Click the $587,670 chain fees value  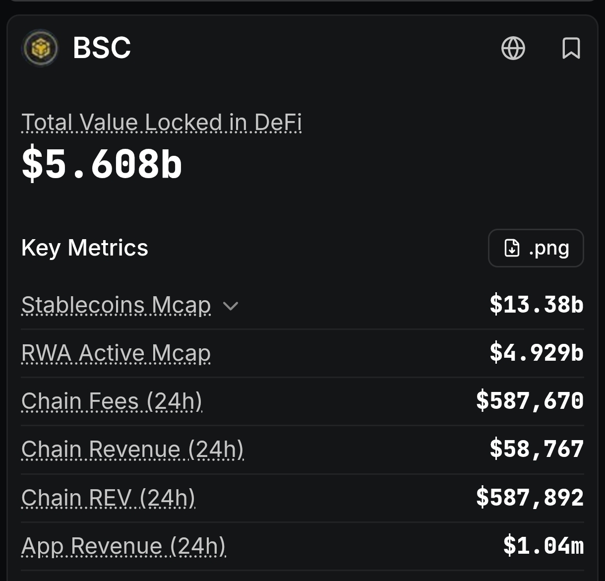(530, 401)
